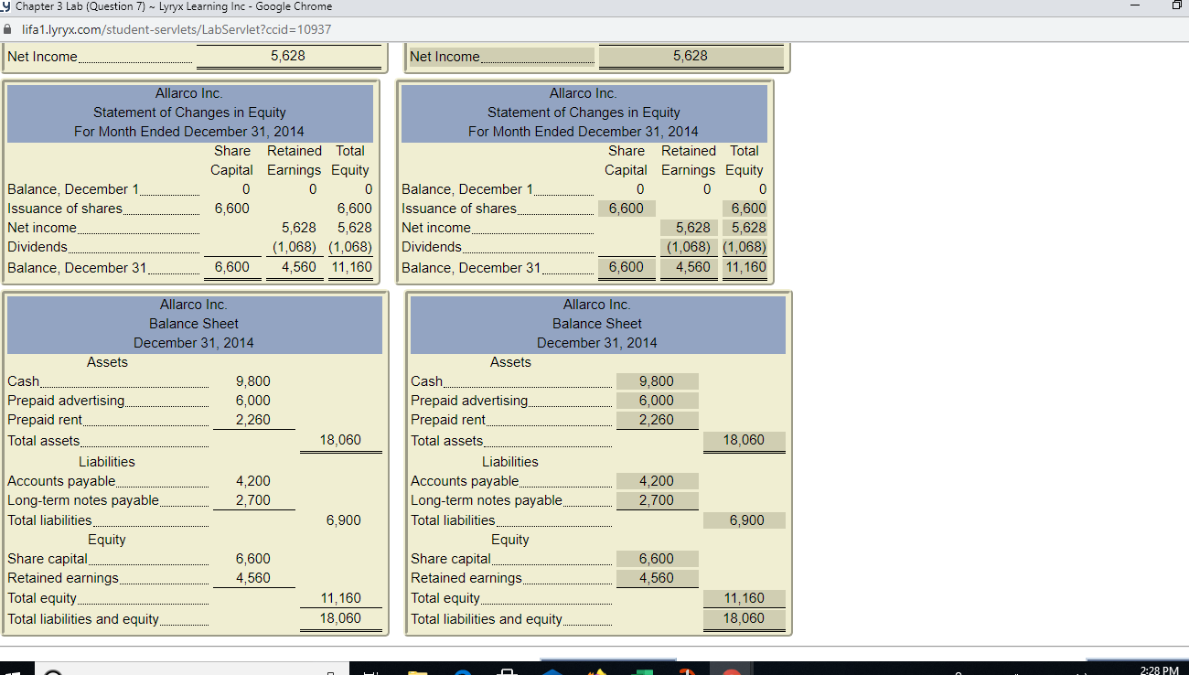Click the Long-term notes payable 2,700 input
1189x675 pixels.
(x=657, y=500)
